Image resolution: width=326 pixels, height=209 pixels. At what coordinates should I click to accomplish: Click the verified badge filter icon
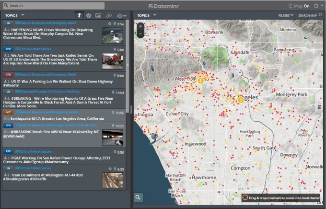tap(88, 16)
